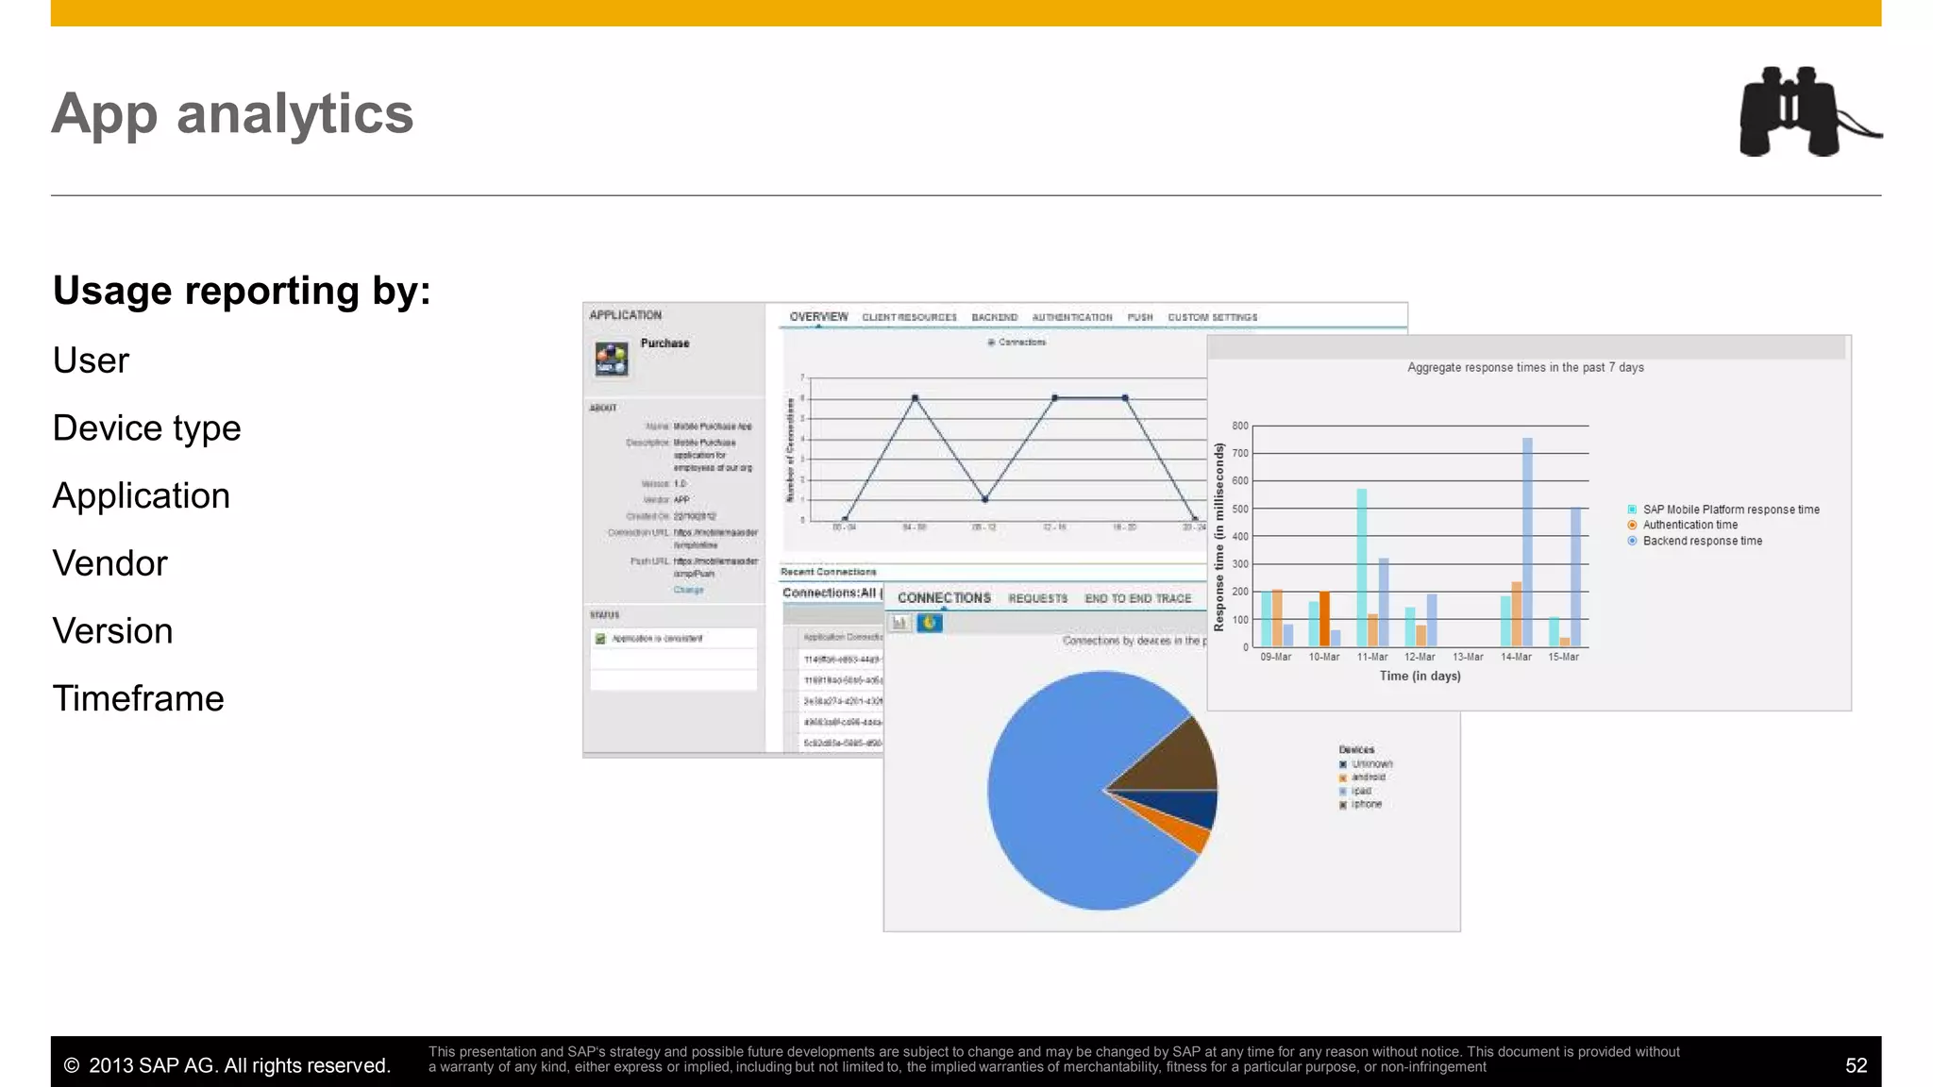Click the dark orange bar on 10-Mar
Screen dimensions: 1933x1087
coord(1324,619)
